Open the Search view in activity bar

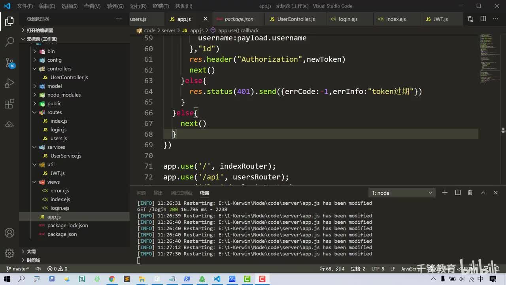[9, 42]
